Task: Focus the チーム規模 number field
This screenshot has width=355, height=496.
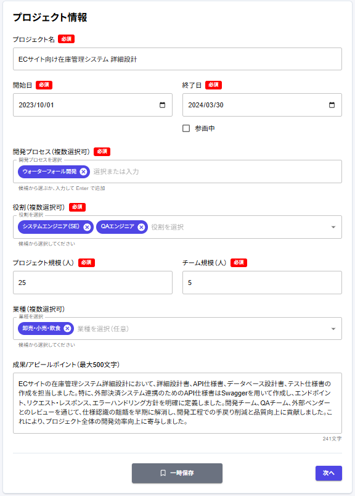Action: (262, 283)
